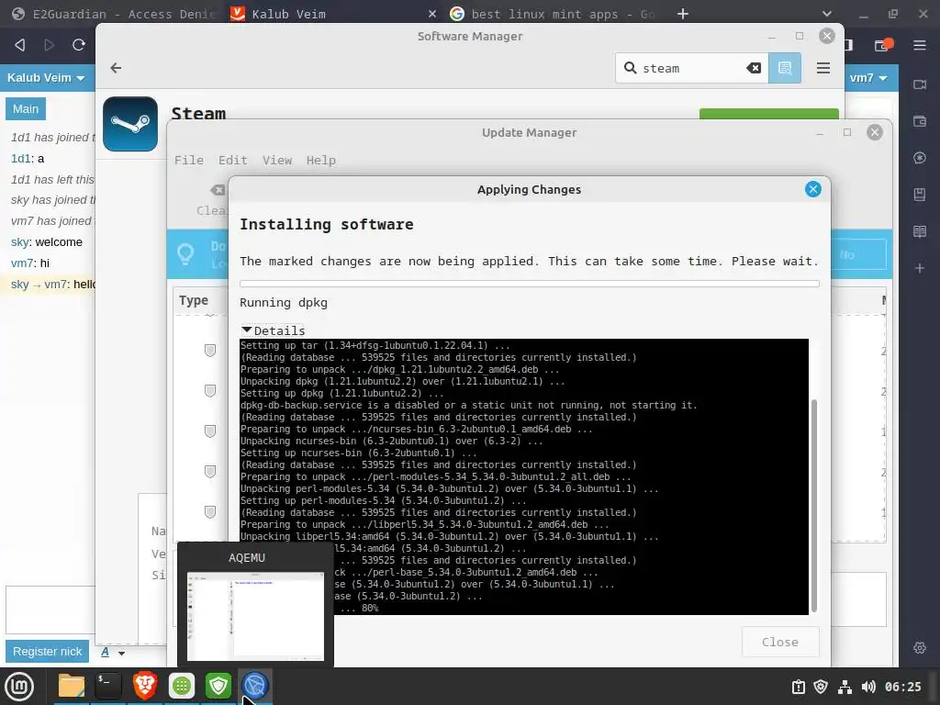The image size is (940, 705).
Task: Open the Software Manager hamburger menu
Action: (x=823, y=68)
